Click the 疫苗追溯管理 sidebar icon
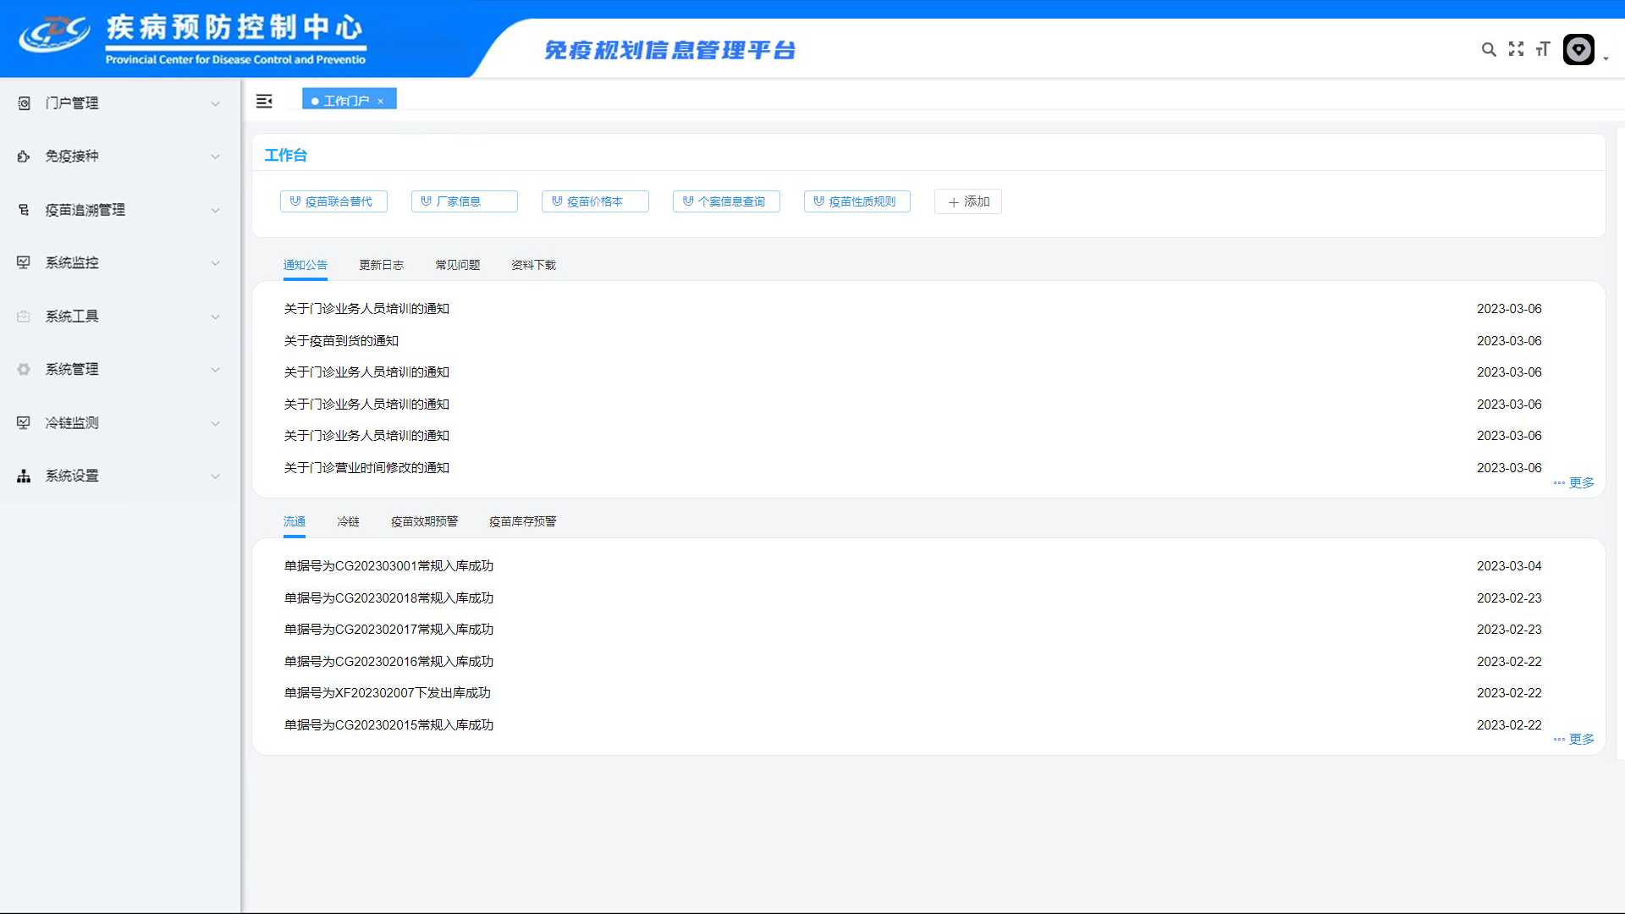Screen dimensions: 1625x914 click(24, 210)
